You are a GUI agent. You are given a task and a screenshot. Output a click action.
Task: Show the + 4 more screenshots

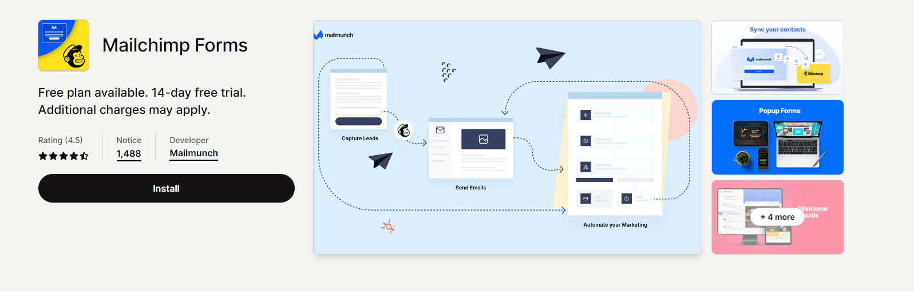pos(778,217)
